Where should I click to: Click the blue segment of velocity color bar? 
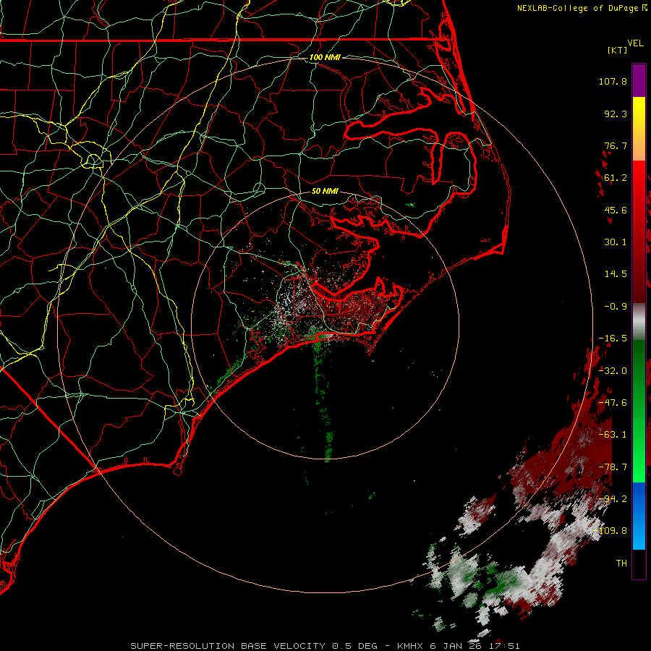pyautogui.click(x=639, y=516)
